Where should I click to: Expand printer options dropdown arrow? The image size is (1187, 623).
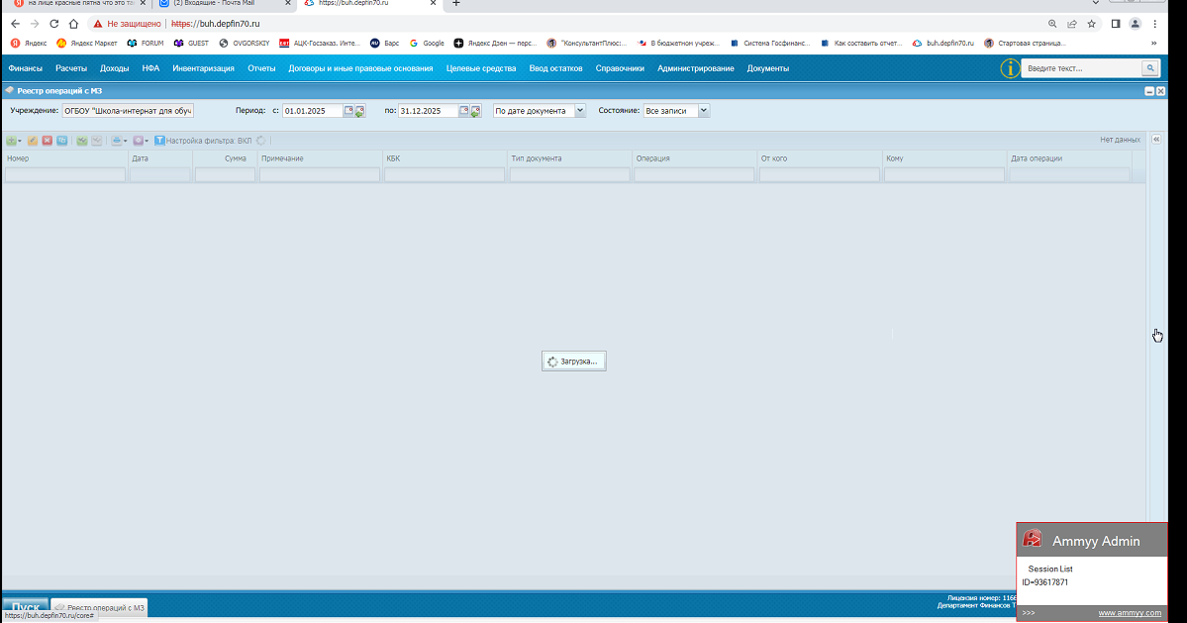pos(125,141)
